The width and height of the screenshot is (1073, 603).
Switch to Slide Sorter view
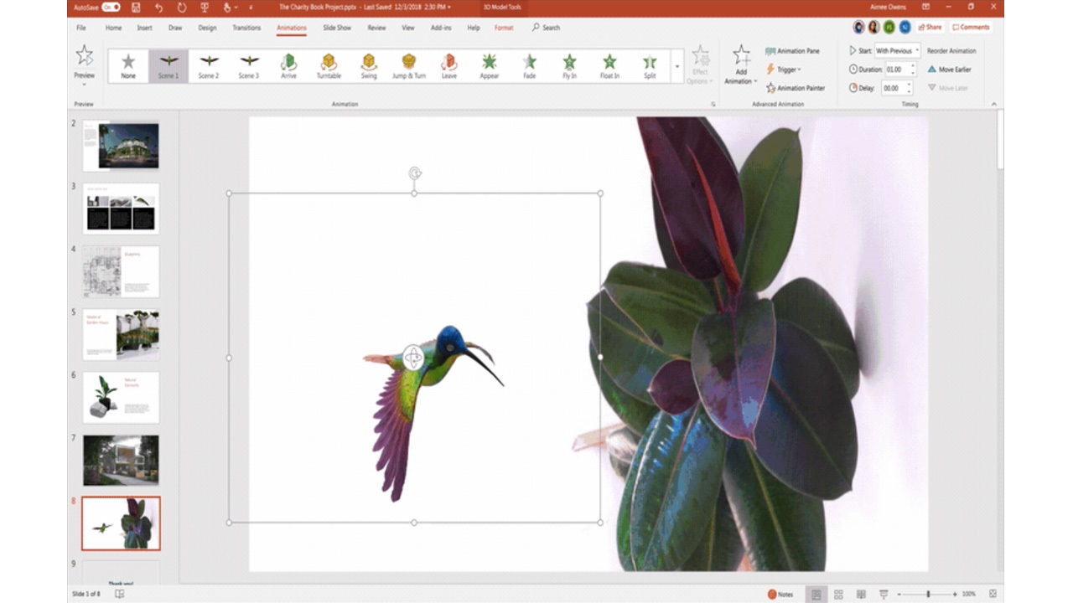click(x=838, y=594)
